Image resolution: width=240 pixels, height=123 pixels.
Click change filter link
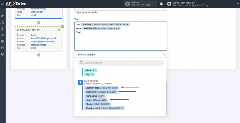pyautogui.click(x=37, y=12)
